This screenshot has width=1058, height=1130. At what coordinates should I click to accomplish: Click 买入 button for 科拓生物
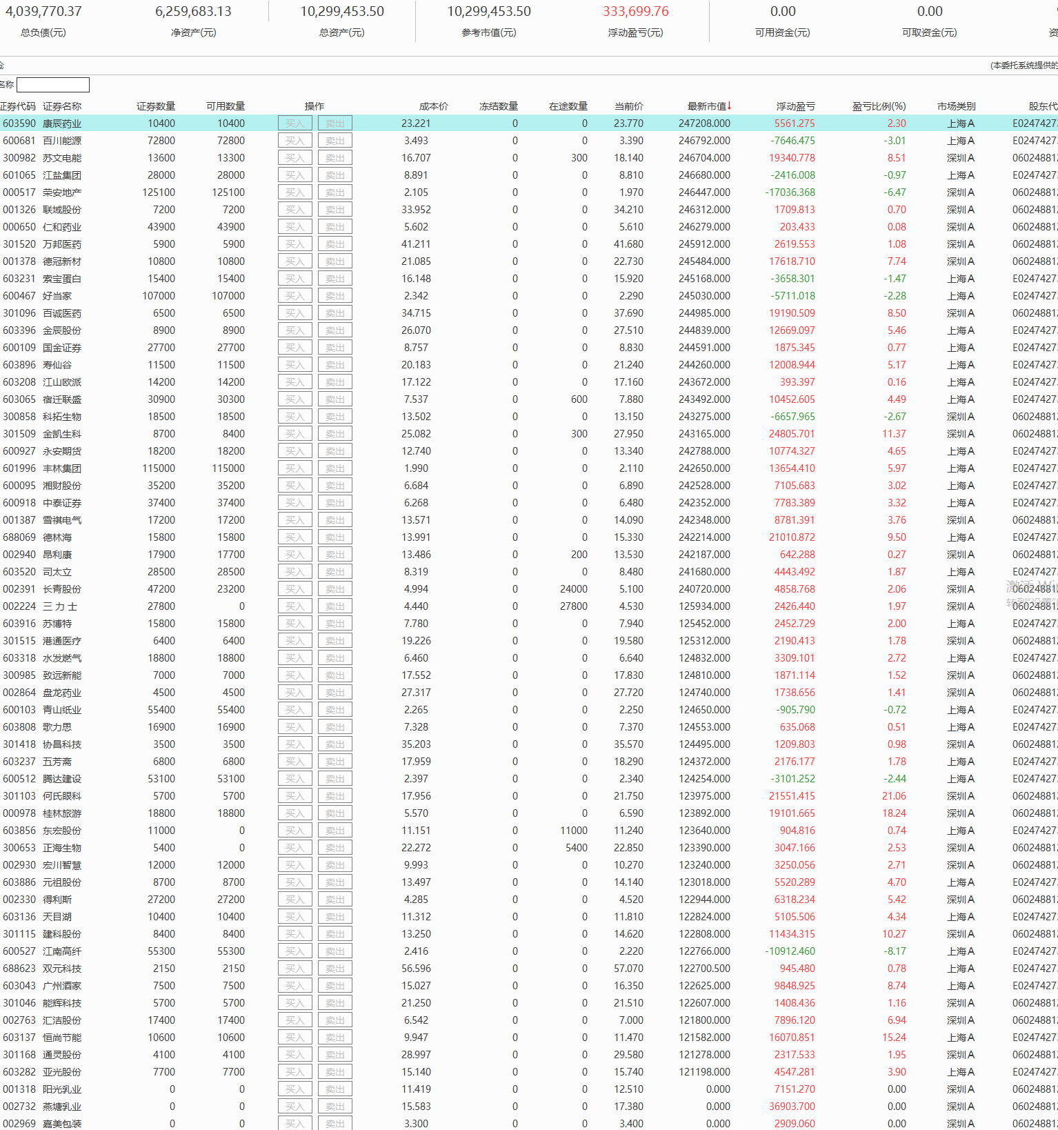pyautogui.click(x=295, y=417)
